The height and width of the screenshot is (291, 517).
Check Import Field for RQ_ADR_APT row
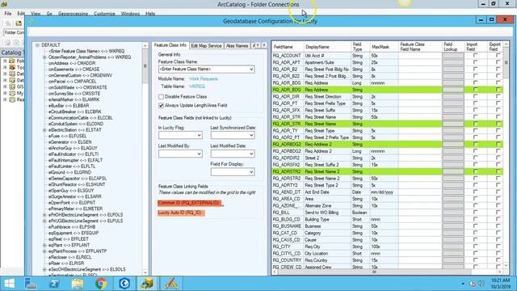click(475, 62)
